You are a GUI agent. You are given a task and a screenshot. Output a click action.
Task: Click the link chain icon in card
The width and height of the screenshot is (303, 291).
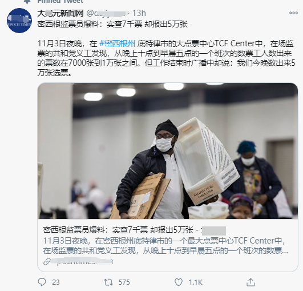point(47,262)
